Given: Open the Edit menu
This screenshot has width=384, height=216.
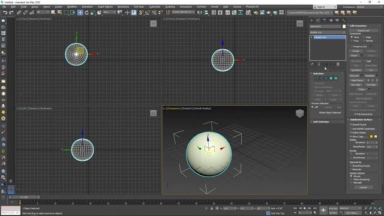Looking at the screenshot, I should (x=13, y=7).
